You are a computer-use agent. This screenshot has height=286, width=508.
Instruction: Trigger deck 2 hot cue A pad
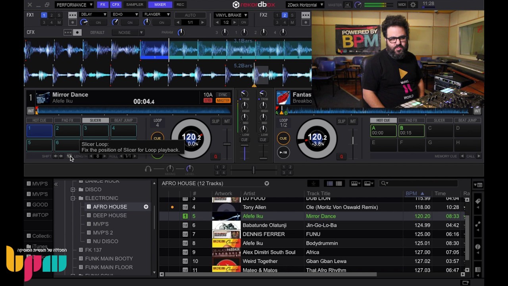coord(383,131)
